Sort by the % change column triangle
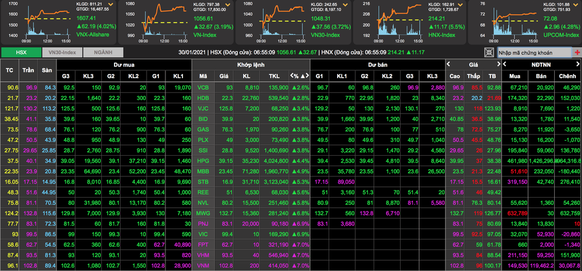This screenshot has width=582, height=271. (302, 76)
